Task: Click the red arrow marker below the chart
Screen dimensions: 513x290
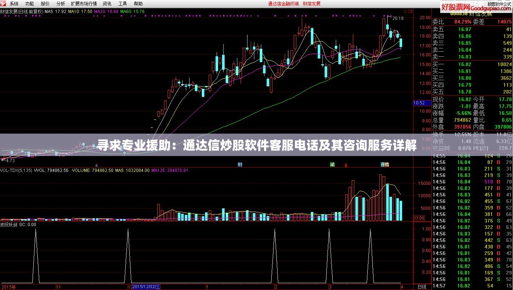Action: point(96,165)
